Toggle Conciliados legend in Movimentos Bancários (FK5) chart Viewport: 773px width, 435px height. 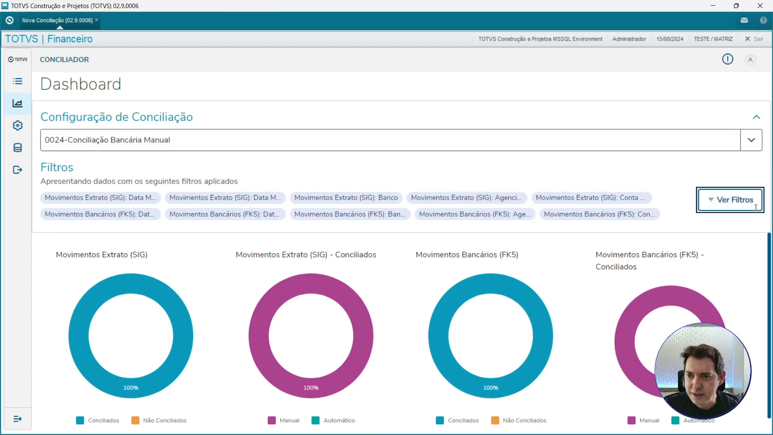click(457, 420)
